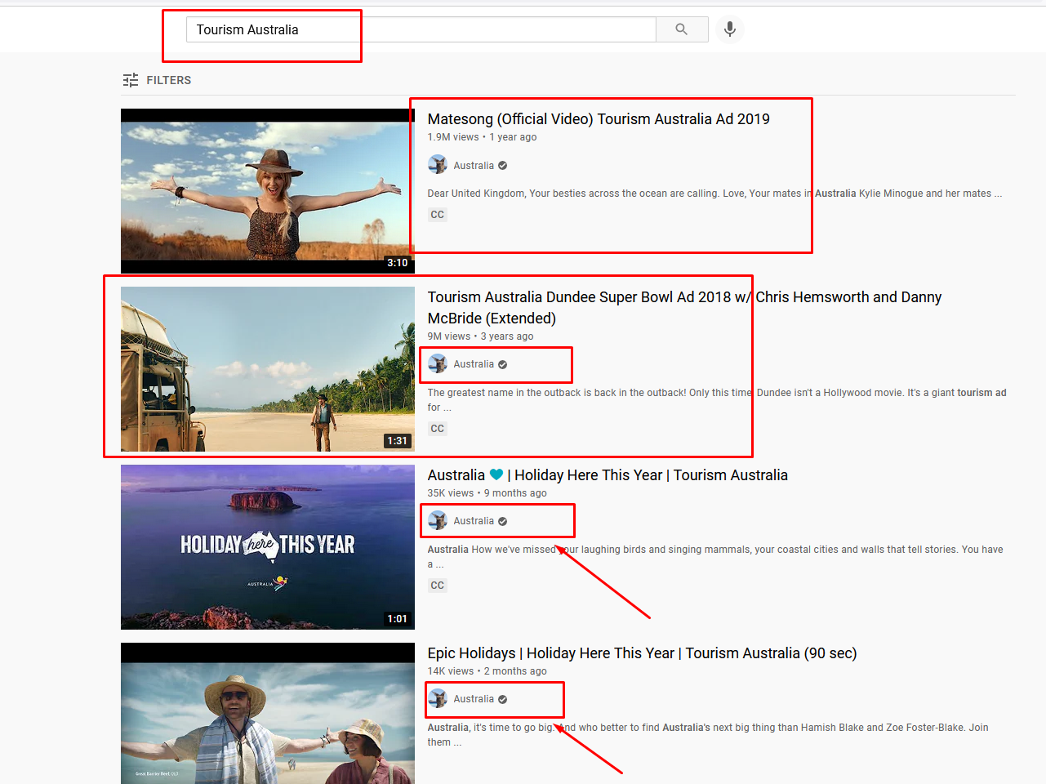Click the magnifying glass search button
The image size is (1046, 784).
681,29
